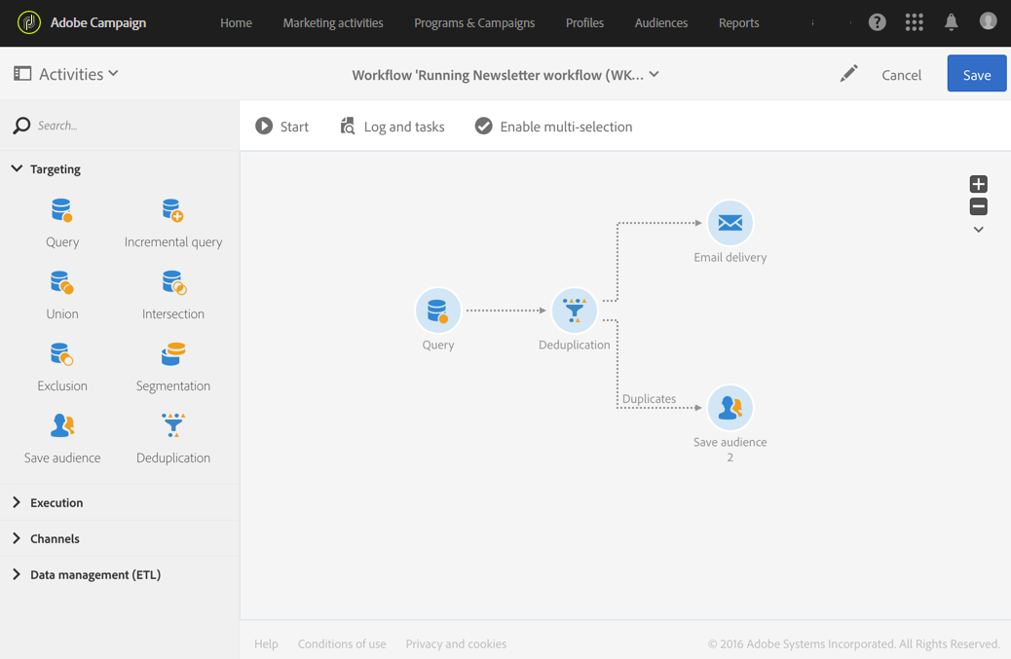Viewport: 1011px width, 659px height.
Task: Open the workflow title dropdown
Action: pyautogui.click(x=655, y=75)
